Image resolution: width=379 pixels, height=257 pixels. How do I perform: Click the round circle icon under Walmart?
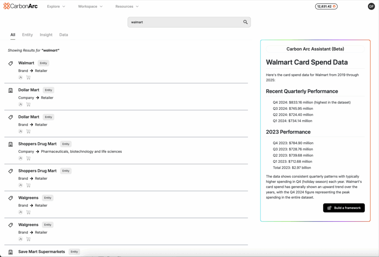click(x=21, y=77)
